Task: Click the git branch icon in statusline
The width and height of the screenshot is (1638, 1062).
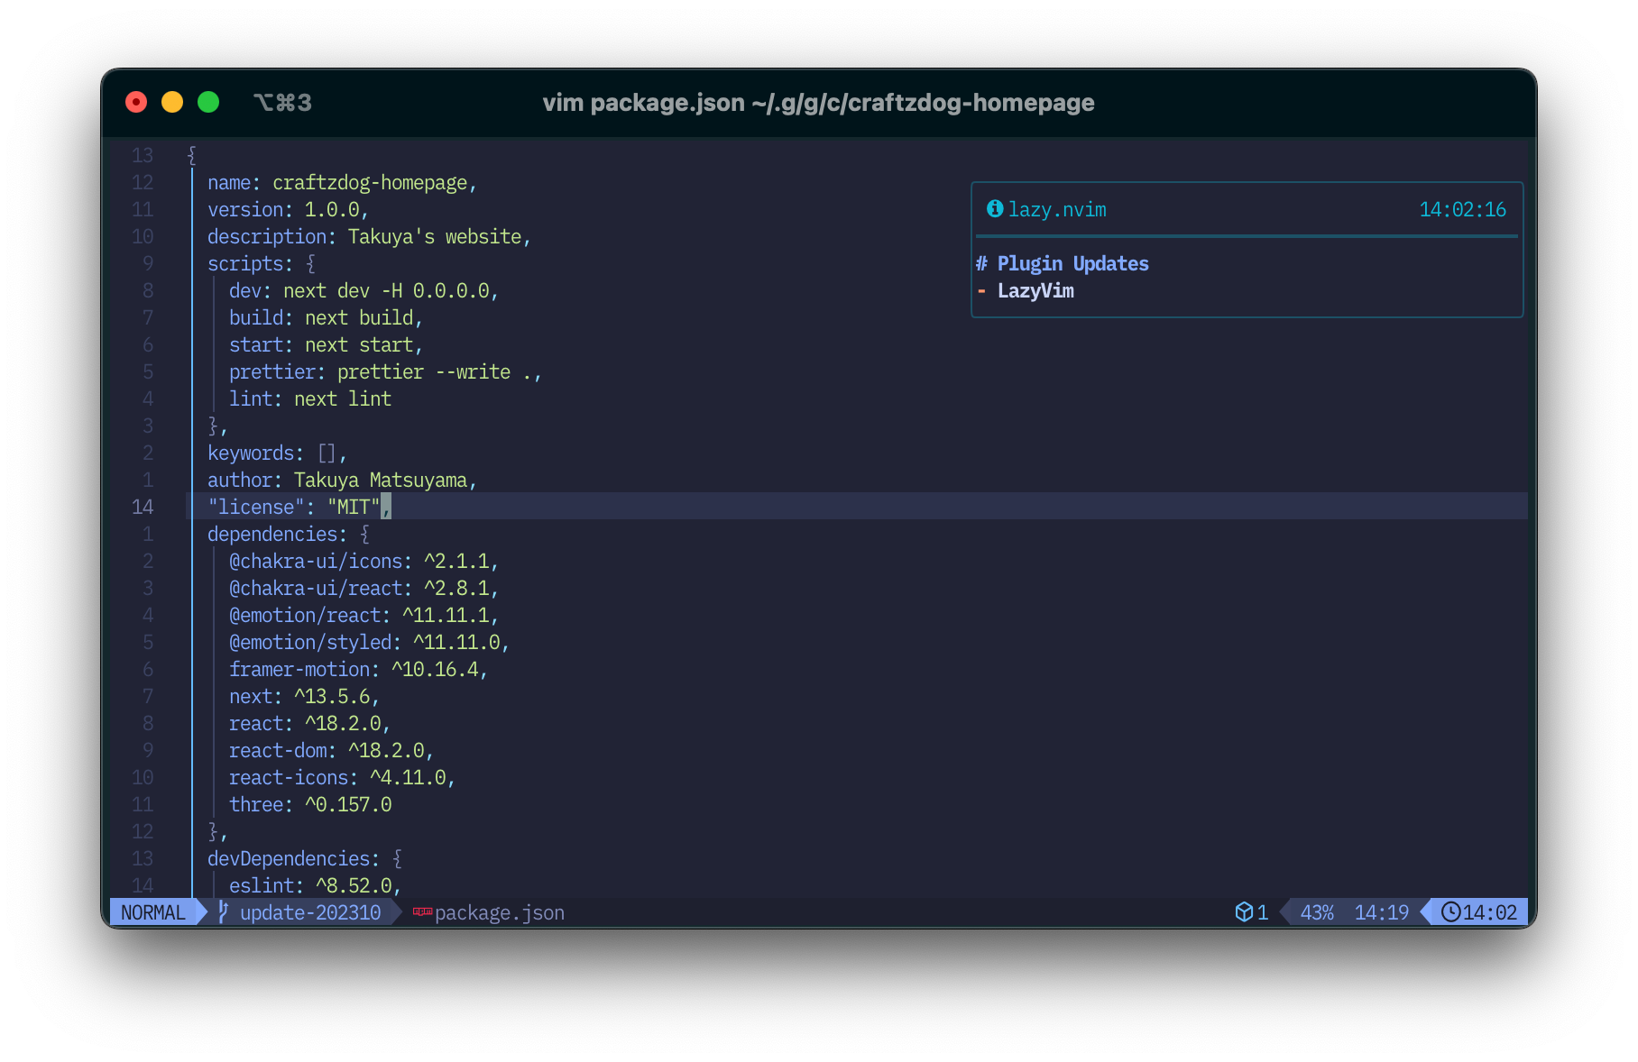Action: [223, 912]
